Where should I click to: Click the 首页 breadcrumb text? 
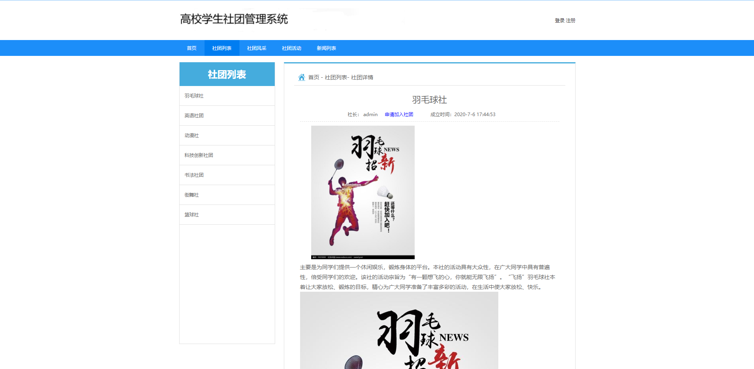click(314, 77)
